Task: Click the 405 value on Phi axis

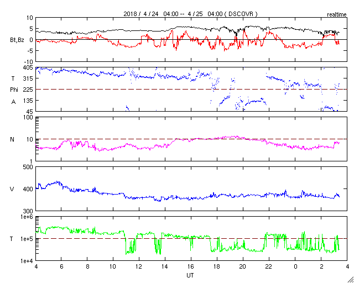Action: pos(27,68)
